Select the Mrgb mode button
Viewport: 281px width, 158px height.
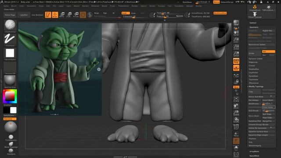point(97,13)
